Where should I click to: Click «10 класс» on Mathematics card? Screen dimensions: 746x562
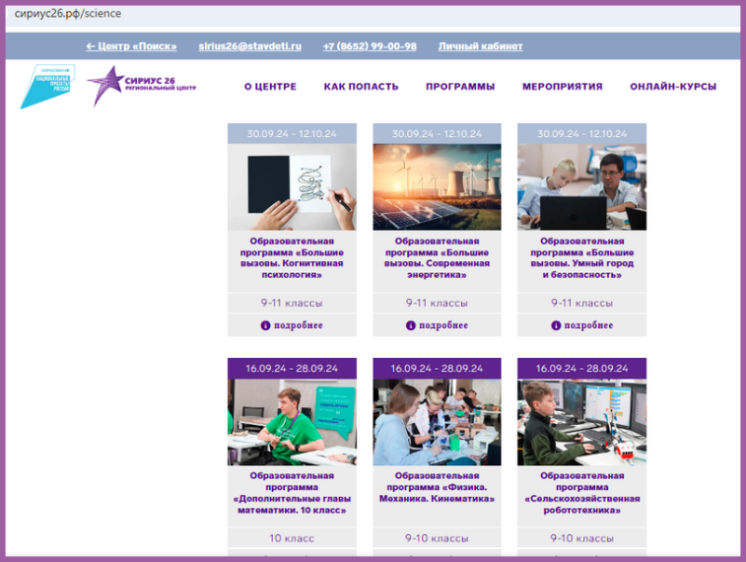point(292,538)
